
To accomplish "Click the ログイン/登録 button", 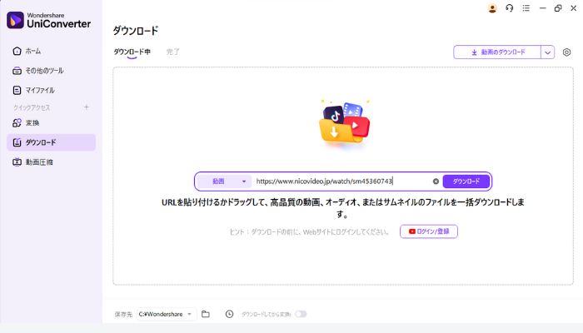I will [429, 231].
